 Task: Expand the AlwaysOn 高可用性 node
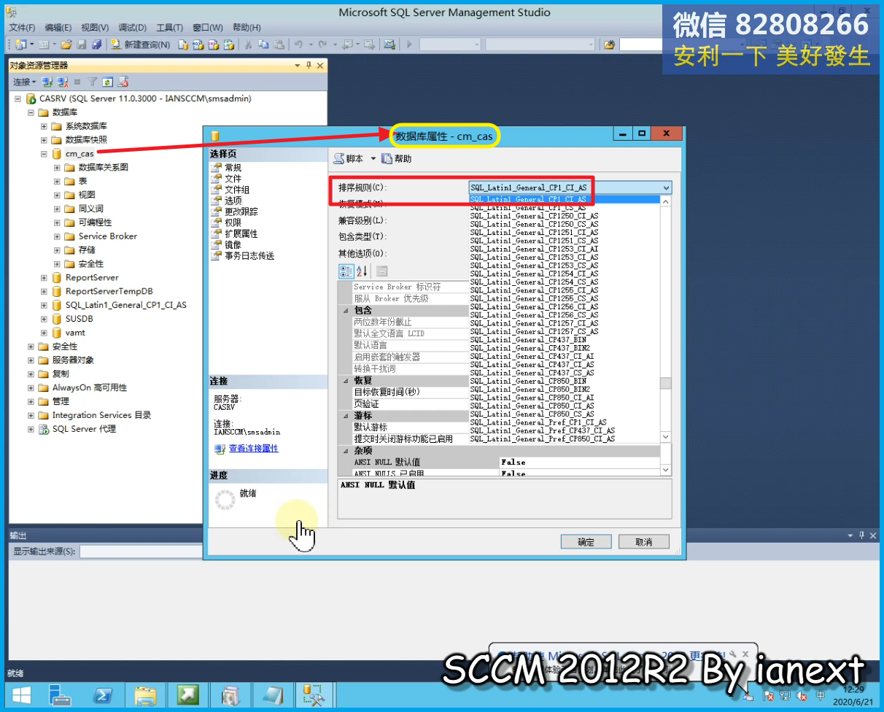[x=31, y=387]
